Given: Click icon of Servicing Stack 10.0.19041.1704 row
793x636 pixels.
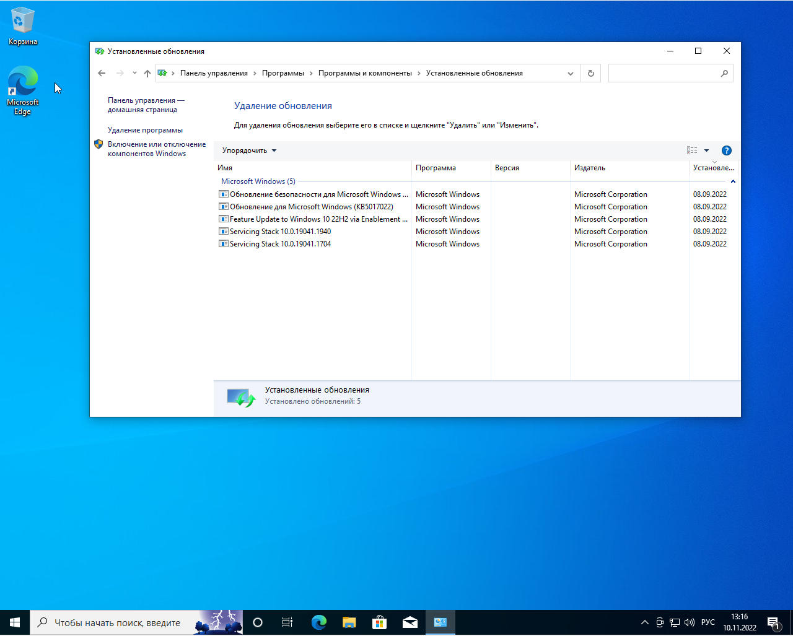Looking at the screenshot, I should click(224, 244).
